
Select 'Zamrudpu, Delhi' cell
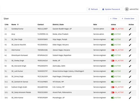pyautogui.click(x=59, y=66)
